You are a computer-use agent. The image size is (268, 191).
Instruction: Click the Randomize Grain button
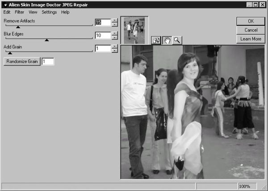point(22,62)
